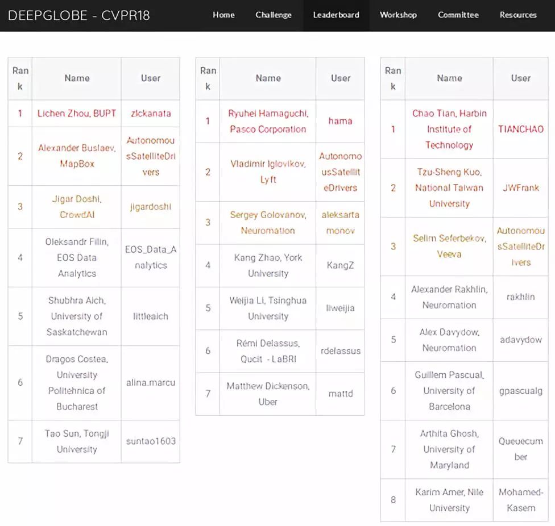Click the DEEPGLOBE - CVPR18 site title
Image resolution: width=555 pixels, height=526 pixels.
click(x=78, y=15)
